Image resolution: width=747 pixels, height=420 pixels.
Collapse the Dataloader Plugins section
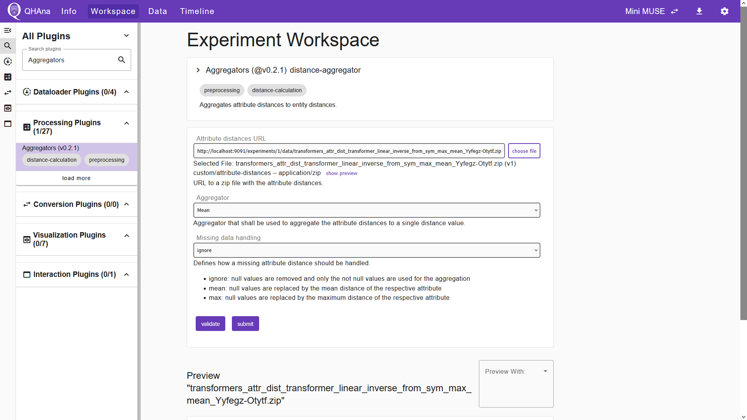126,92
